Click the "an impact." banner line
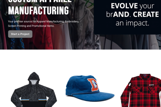161x107 pixels. point(132,23)
